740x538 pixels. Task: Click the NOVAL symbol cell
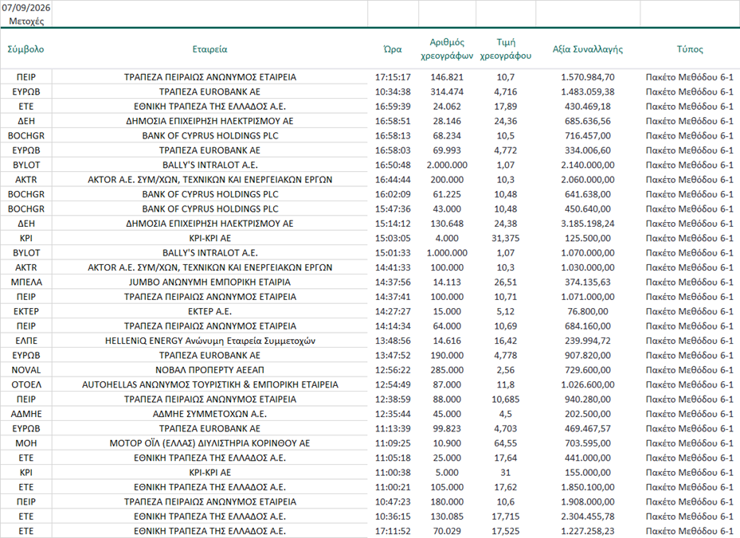click(26, 370)
